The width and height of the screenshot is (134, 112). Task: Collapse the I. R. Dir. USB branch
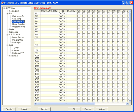coord(7,35)
